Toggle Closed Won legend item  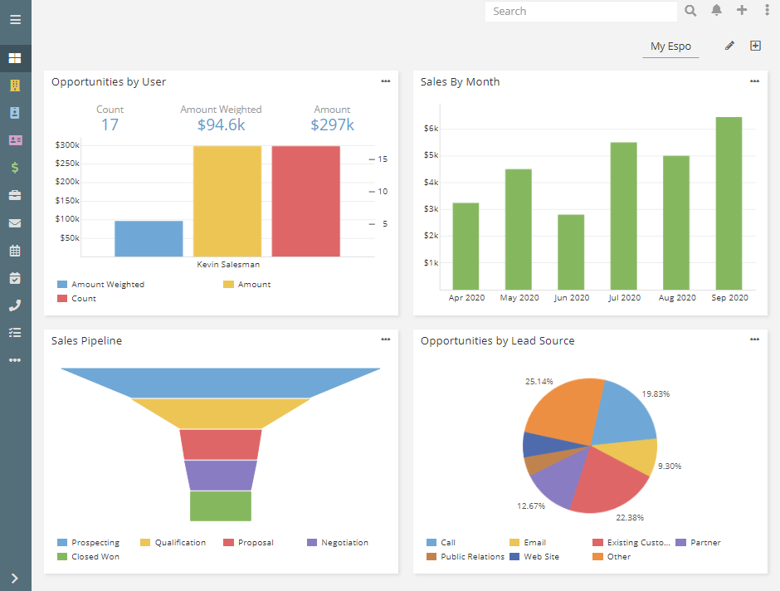89,557
